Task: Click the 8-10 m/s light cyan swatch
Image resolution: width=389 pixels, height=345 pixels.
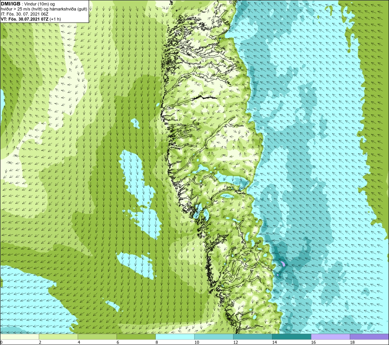Action: point(175,336)
